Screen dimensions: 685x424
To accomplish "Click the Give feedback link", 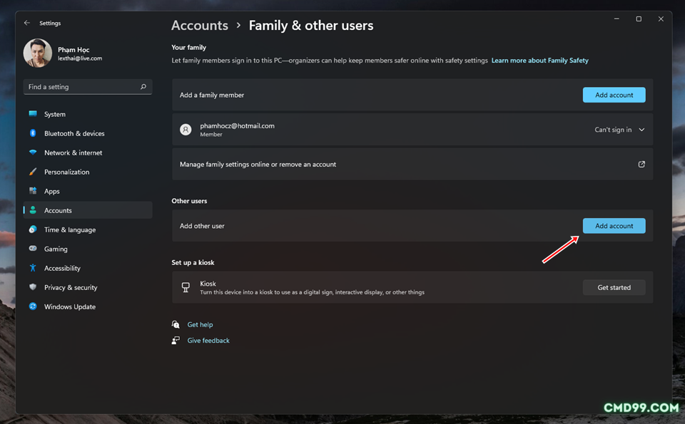I will (208, 340).
